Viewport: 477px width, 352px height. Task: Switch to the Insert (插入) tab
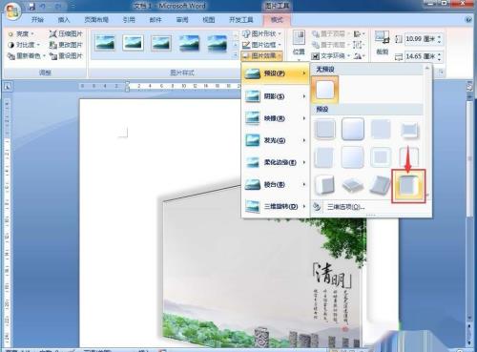(64, 20)
